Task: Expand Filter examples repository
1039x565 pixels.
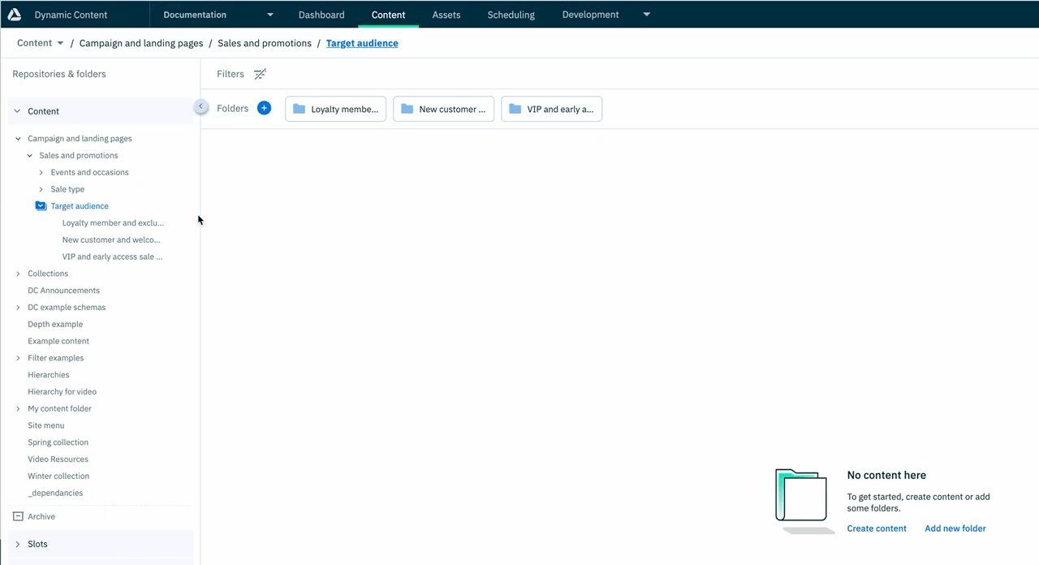Action: [19, 358]
